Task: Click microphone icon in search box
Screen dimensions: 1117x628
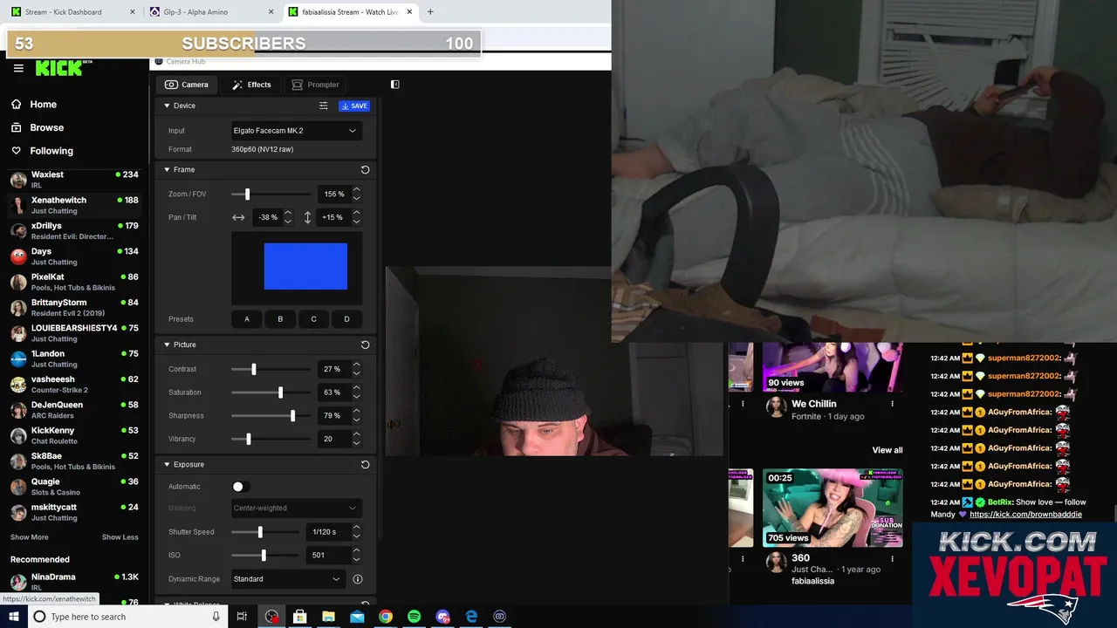Action: [x=216, y=617]
